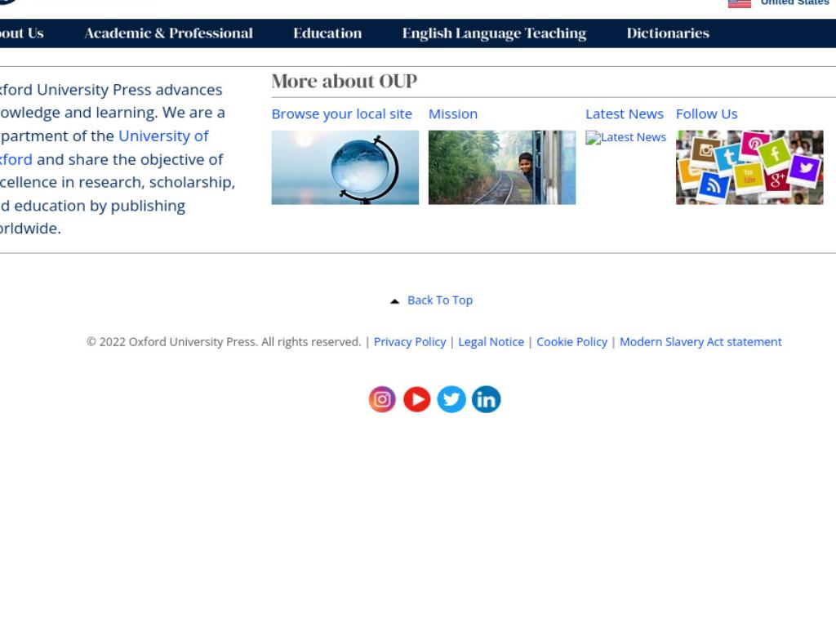Open the About Us menu
This screenshot has height=627, width=836.
click(x=21, y=33)
